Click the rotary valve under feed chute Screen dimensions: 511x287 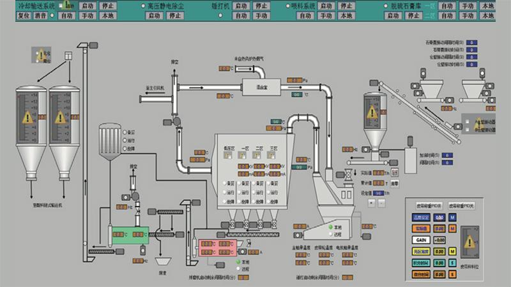[x=348, y=175]
